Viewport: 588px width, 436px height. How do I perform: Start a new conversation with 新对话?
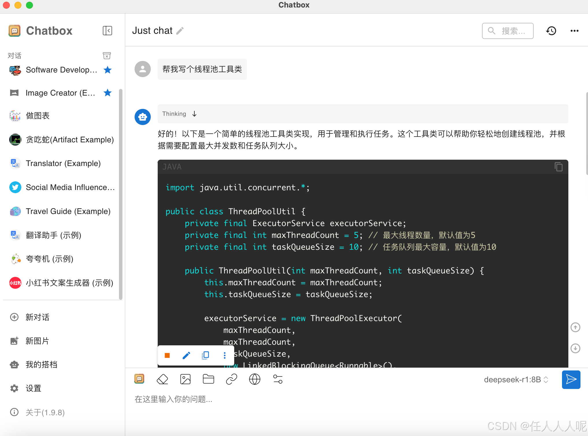[x=37, y=317]
